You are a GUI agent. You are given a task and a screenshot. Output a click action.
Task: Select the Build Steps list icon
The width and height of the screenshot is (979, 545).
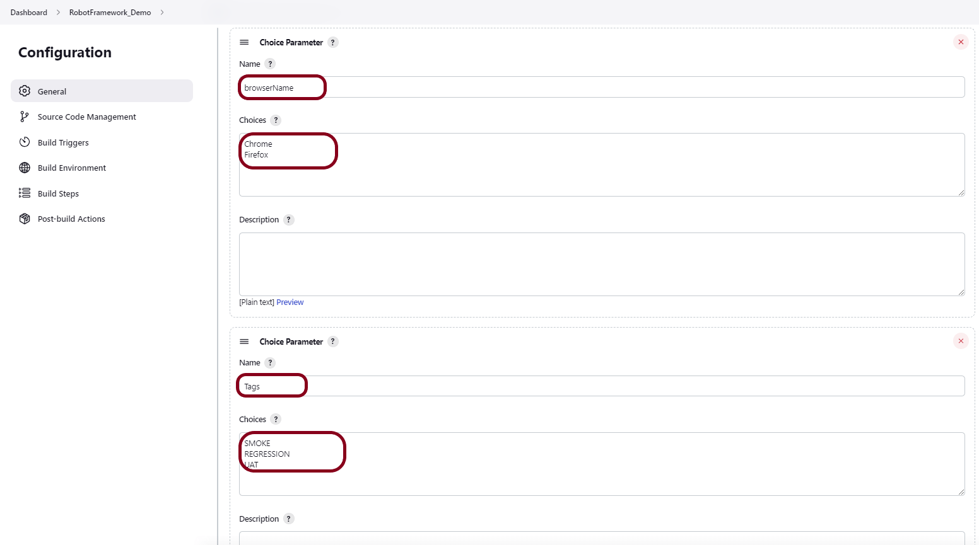coord(24,193)
